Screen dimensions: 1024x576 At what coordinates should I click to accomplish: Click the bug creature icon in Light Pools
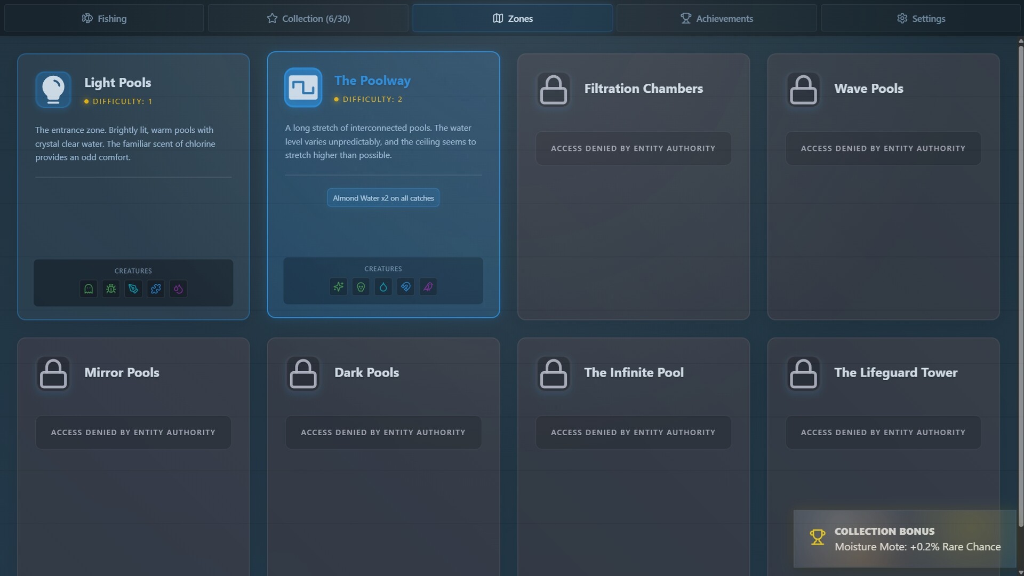coord(111,289)
